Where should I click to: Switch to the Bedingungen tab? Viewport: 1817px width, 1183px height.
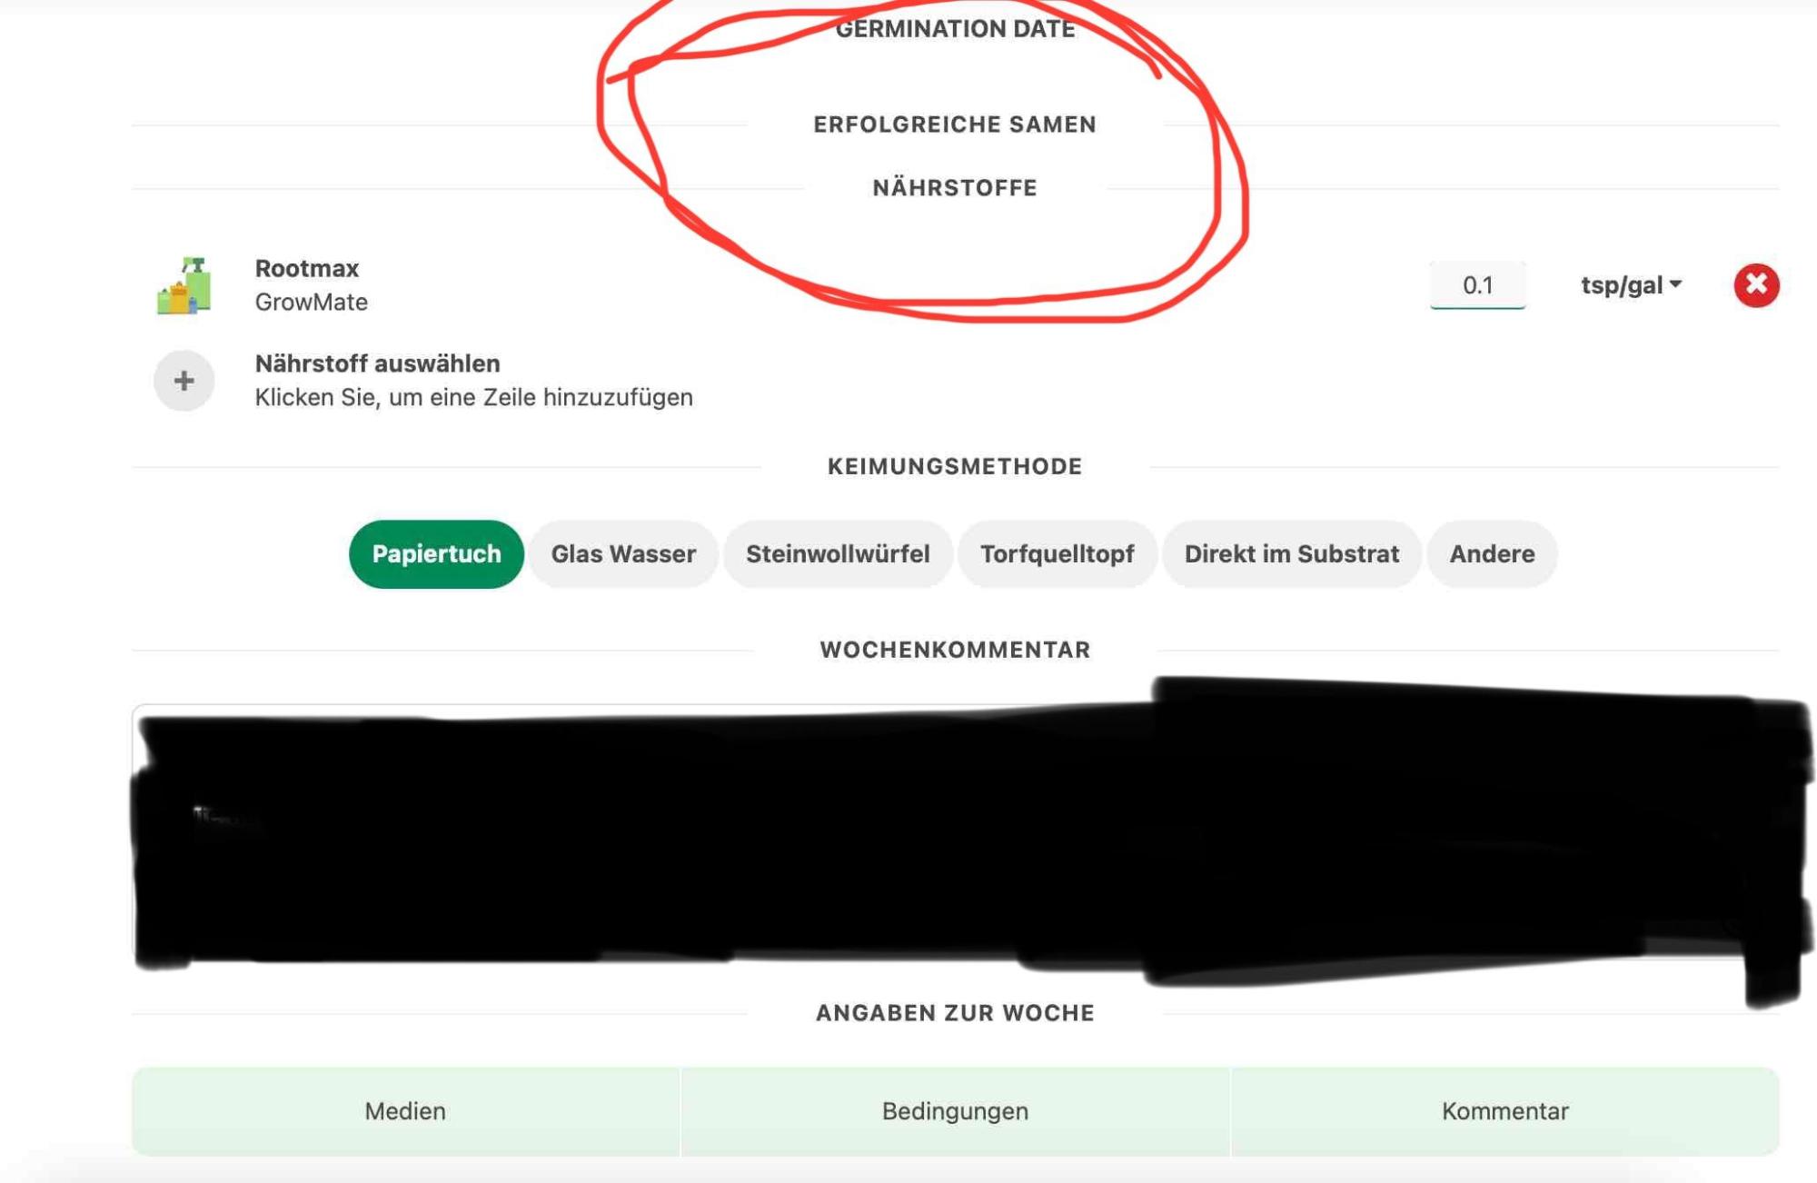(x=955, y=1111)
